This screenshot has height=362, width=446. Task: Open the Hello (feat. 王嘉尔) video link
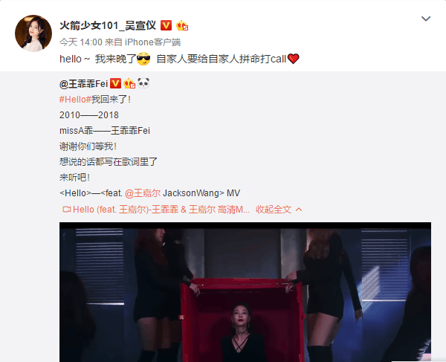161,210
